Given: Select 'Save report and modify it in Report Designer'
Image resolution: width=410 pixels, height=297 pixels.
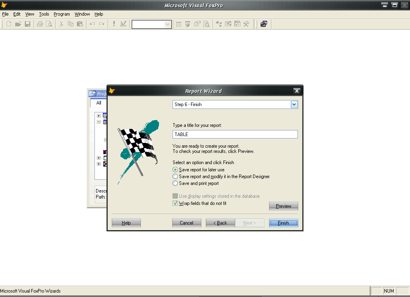Looking at the screenshot, I should pos(175,177).
